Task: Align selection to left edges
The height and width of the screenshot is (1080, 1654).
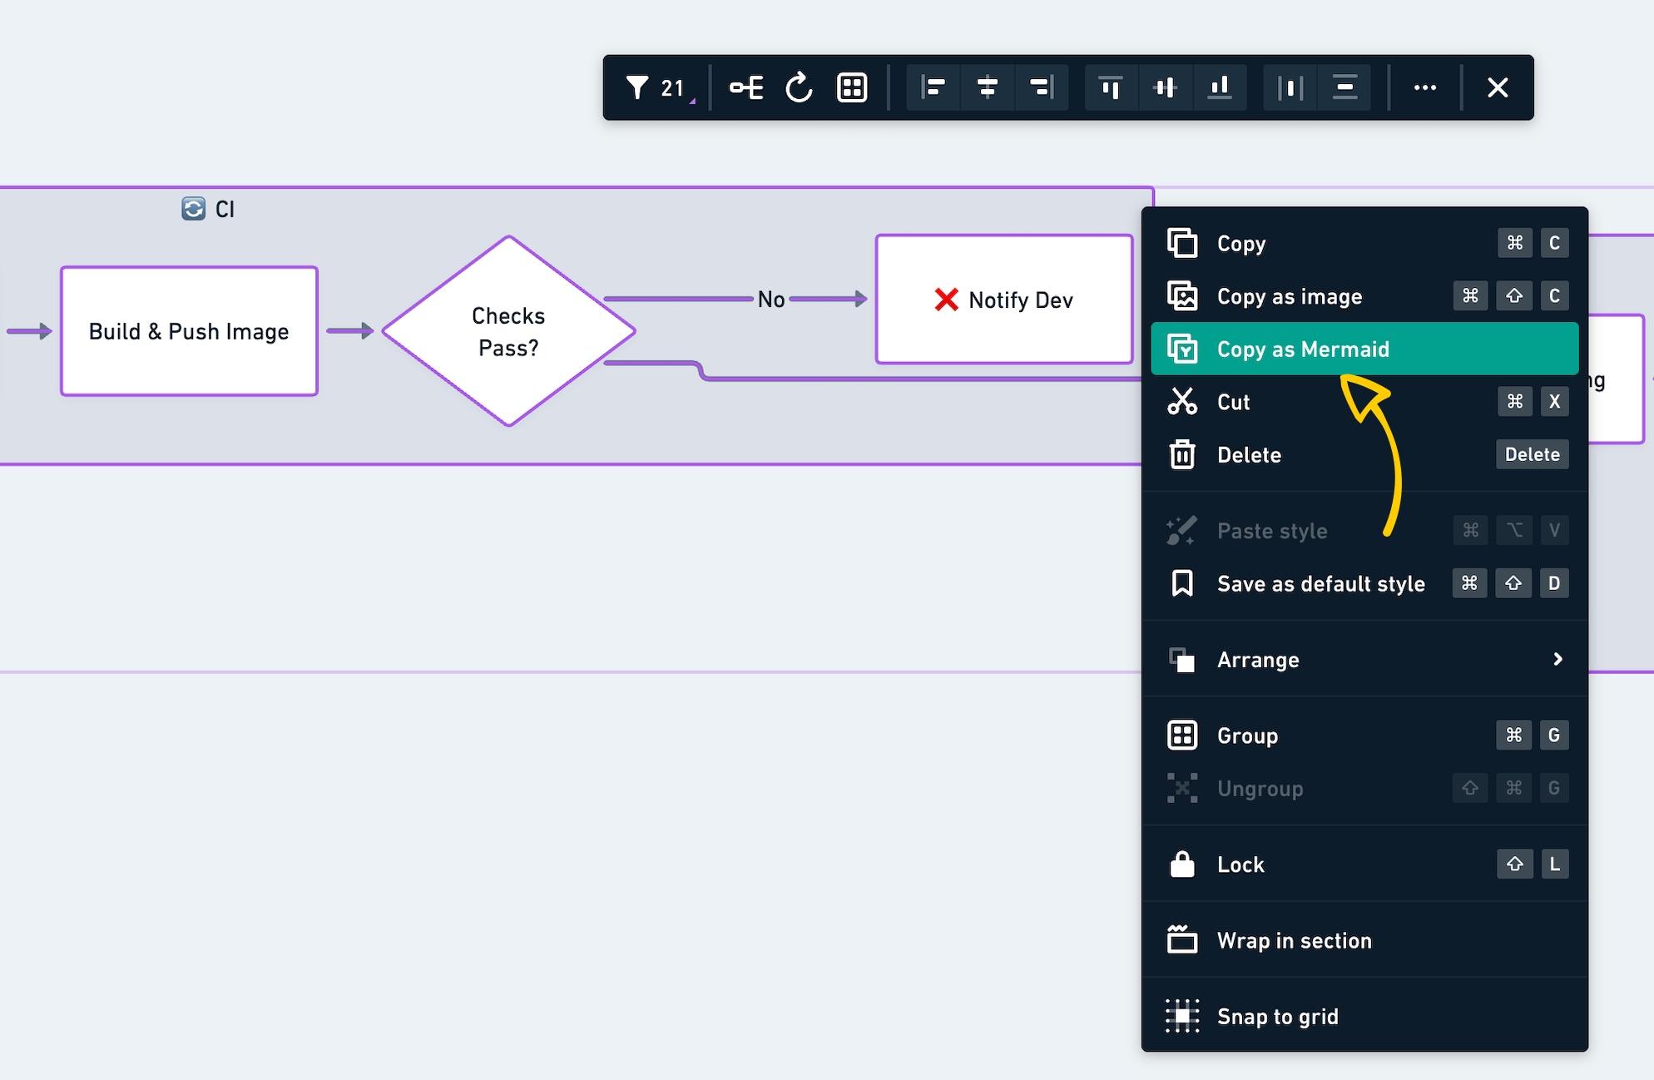Action: click(933, 87)
